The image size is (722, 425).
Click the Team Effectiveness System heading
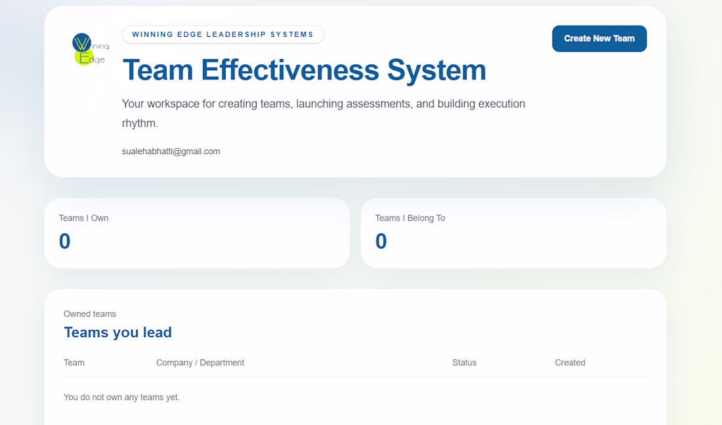[305, 70]
